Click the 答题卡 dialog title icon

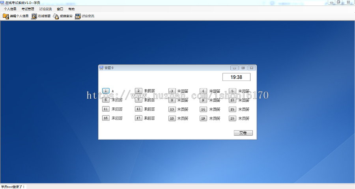(x=101, y=68)
